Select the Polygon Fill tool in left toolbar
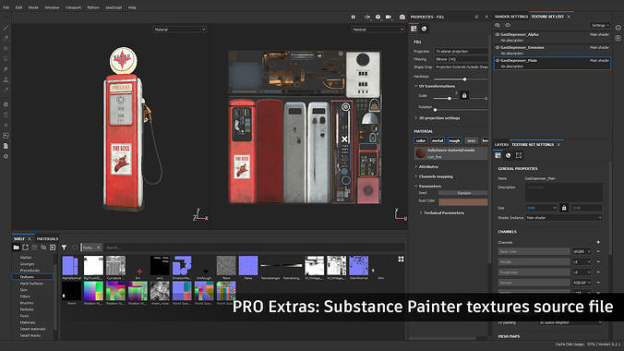 click(6, 58)
